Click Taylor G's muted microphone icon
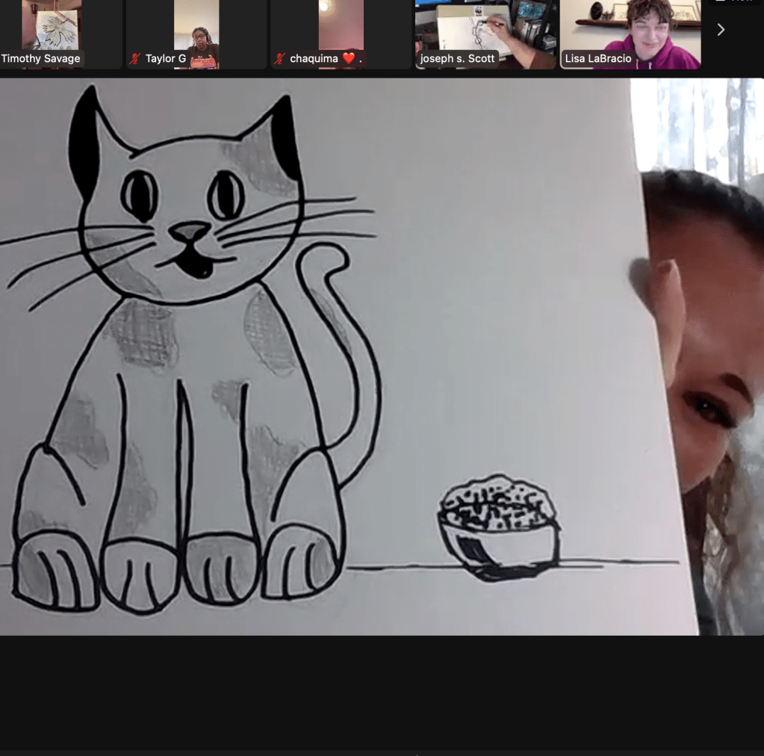This screenshot has height=756, width=764. coord(135,58)
